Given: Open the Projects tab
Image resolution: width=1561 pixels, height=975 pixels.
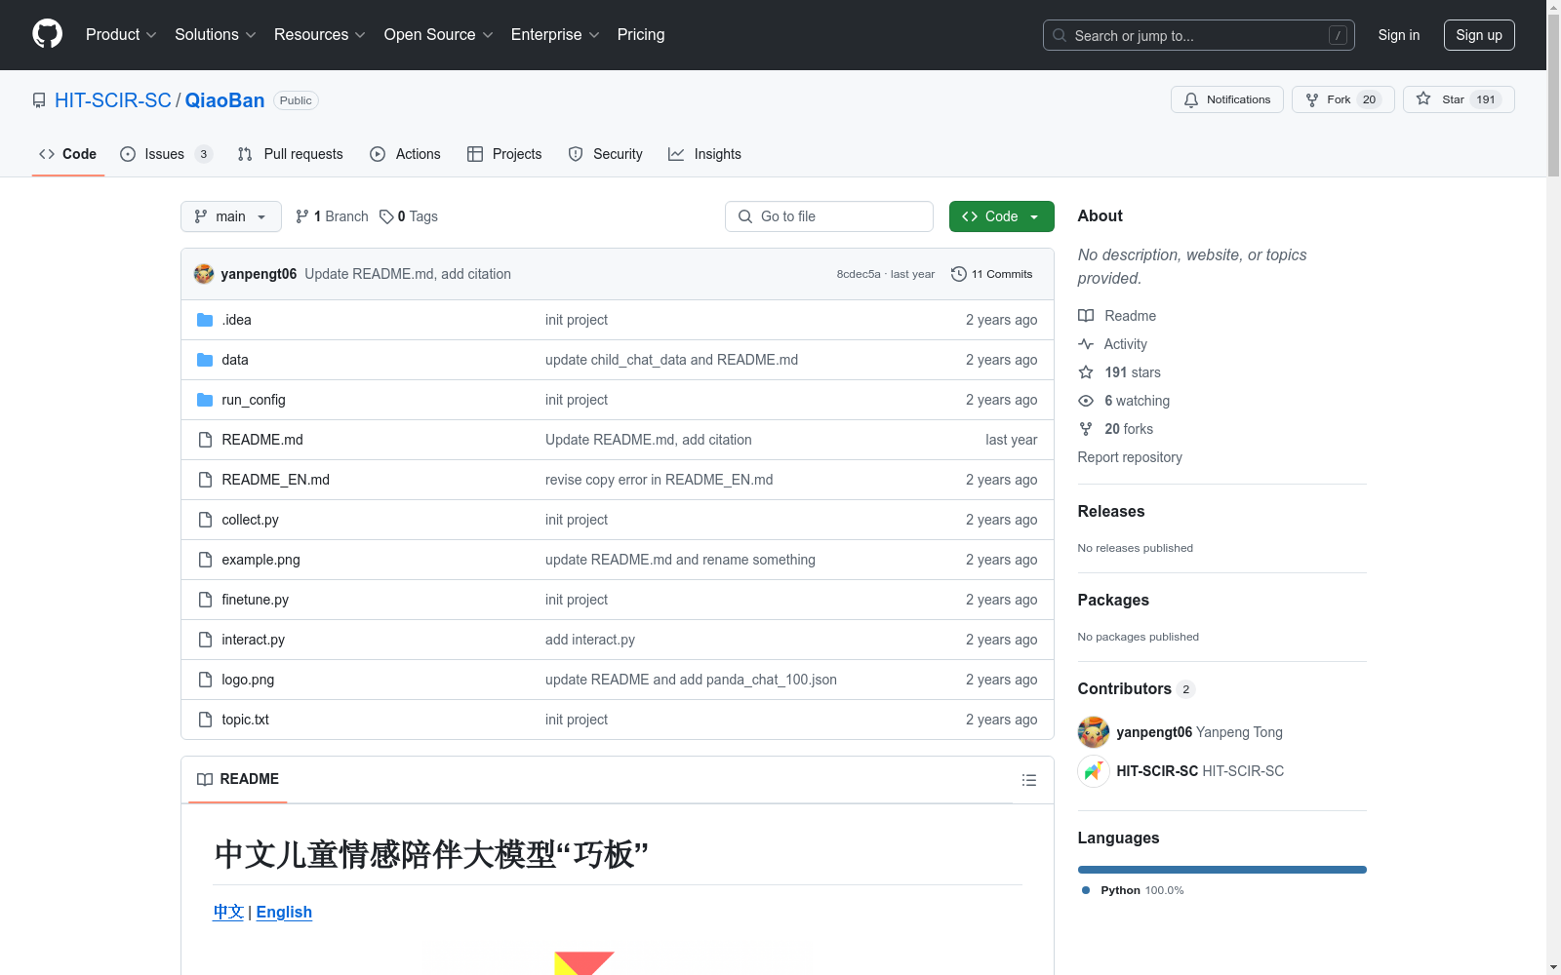Looking at the screenshot, I should 504,154.
